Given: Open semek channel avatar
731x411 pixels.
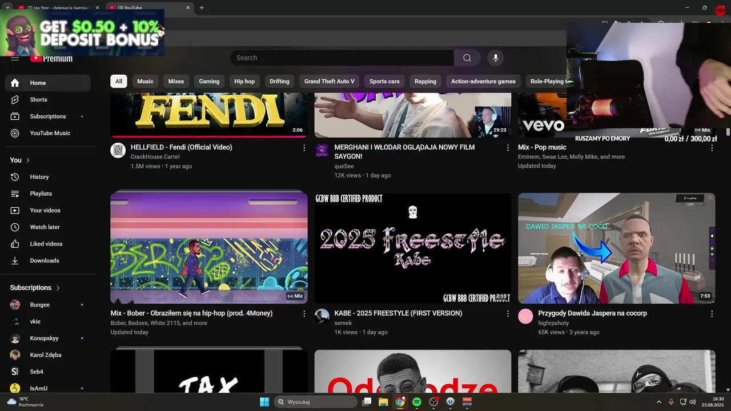Looking at the screenshot, I should coord(322,317).
